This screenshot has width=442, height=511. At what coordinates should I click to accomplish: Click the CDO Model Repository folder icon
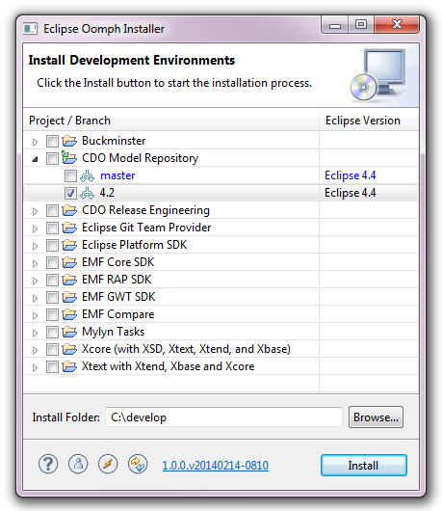click(x=69, y=158)
